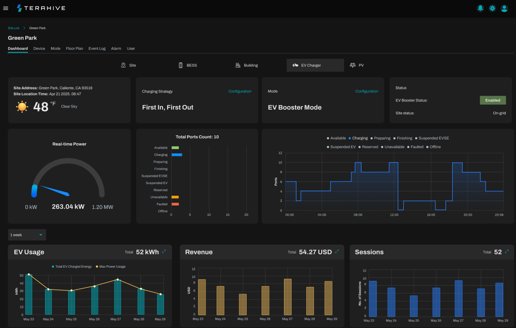Viewport: 516px width, 328px height.
Task: Open settings gear in header
Action: (492, 8)
